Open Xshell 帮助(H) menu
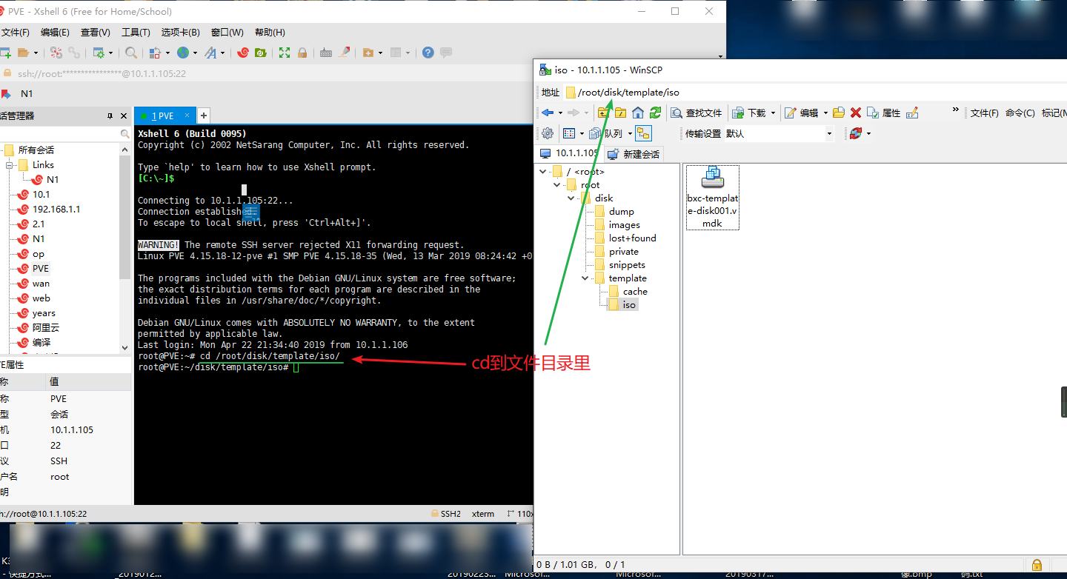This screenshot has height=579, width=1067. [x=270, y=33]
